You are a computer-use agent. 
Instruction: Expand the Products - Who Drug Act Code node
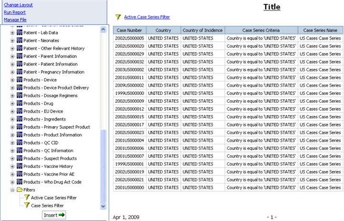[x=12, y=182]
